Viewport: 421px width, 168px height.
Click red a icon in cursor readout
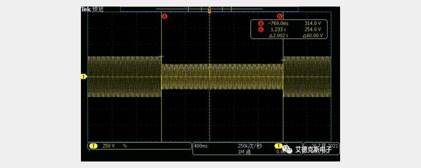260,23
